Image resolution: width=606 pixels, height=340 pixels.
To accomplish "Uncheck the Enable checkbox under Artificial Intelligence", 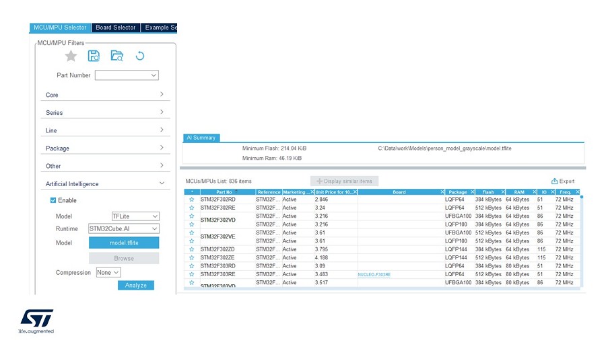I will click(53, 200).
